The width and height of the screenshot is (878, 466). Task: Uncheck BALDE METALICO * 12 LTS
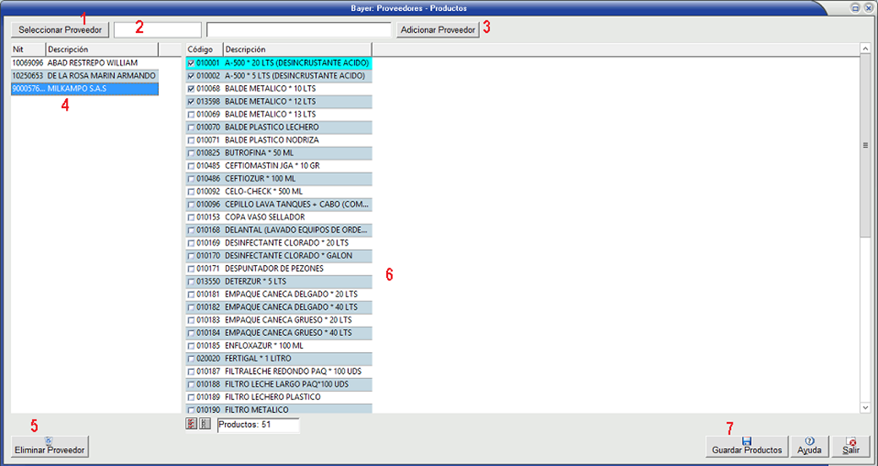click(x=191, y=101)
